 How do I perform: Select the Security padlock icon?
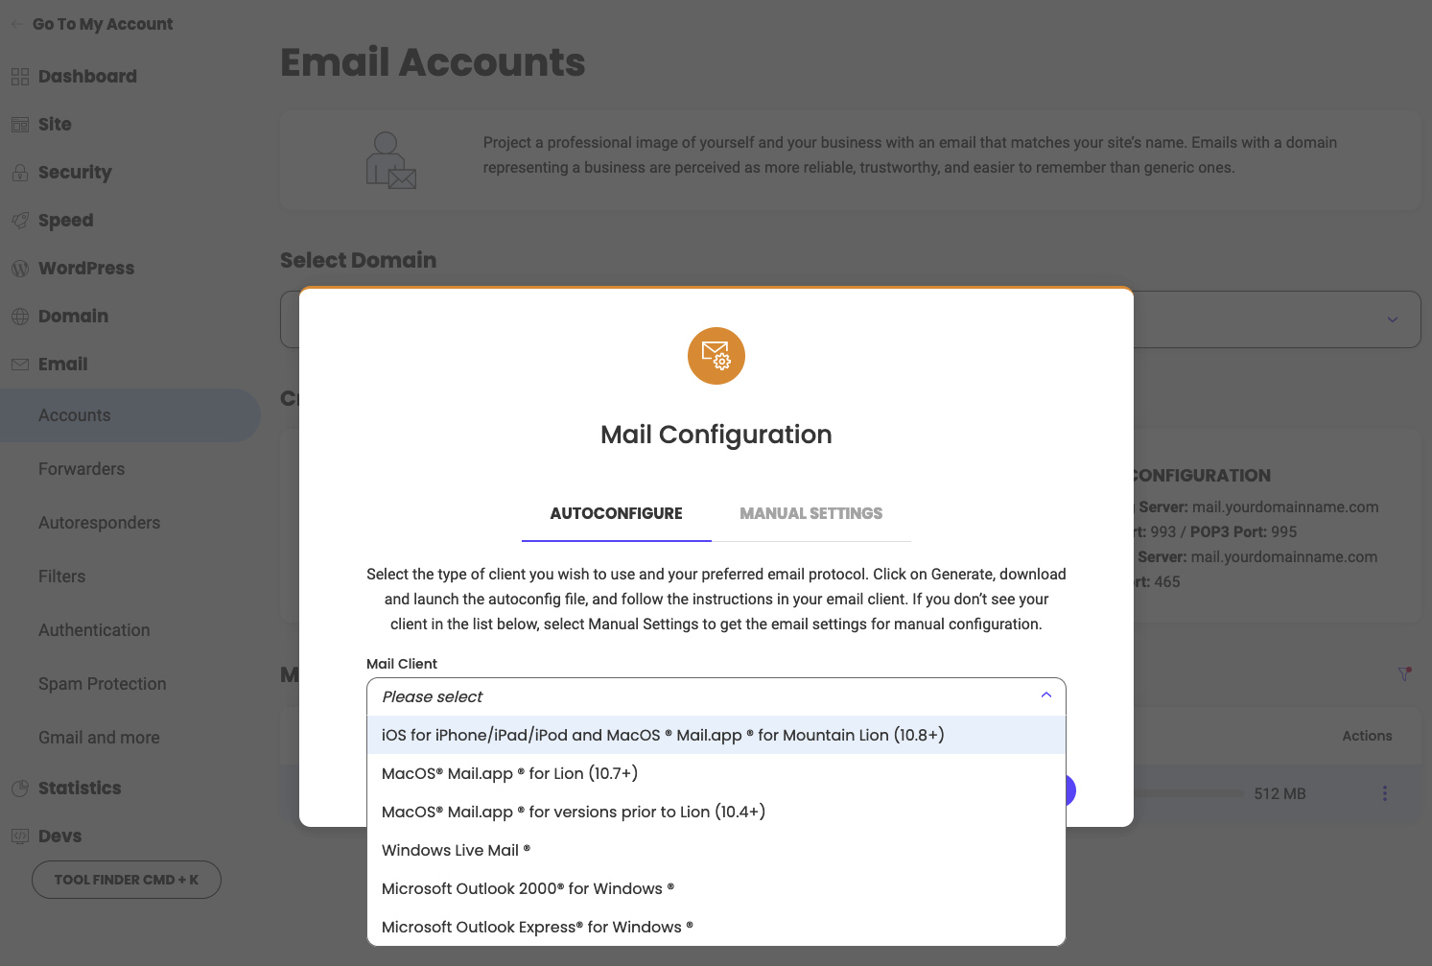coord(20,172)
